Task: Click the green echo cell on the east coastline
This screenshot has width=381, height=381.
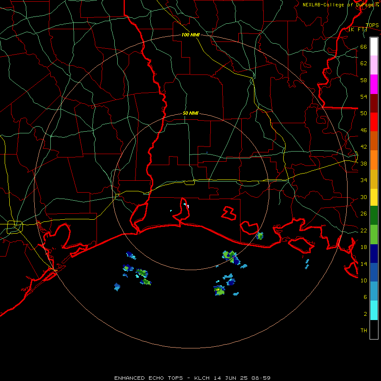Action: coord(260,236)
